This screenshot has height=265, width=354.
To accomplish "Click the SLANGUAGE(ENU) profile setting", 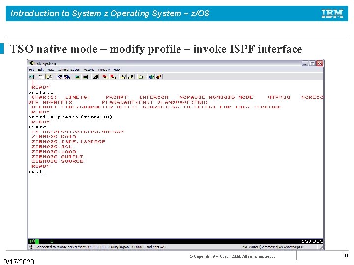I will [182, 102].
